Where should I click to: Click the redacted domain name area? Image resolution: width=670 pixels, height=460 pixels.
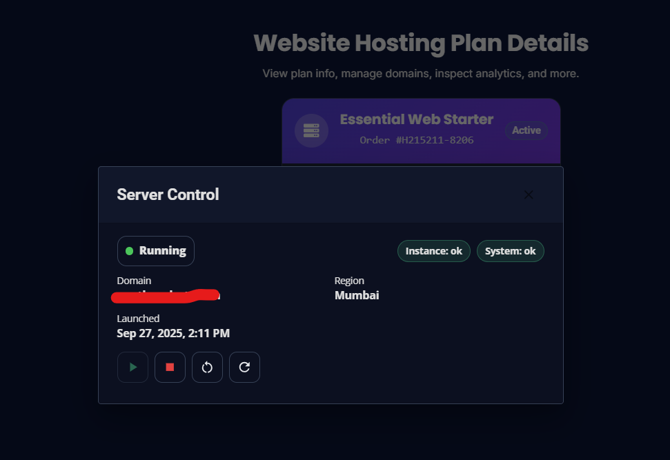coord(166,295)
